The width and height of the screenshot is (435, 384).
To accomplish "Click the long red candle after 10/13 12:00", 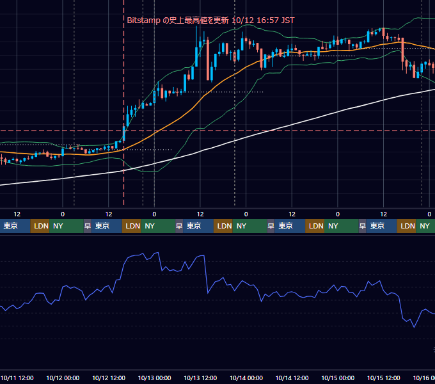I will pyautogui.click(x=208, y=60).
